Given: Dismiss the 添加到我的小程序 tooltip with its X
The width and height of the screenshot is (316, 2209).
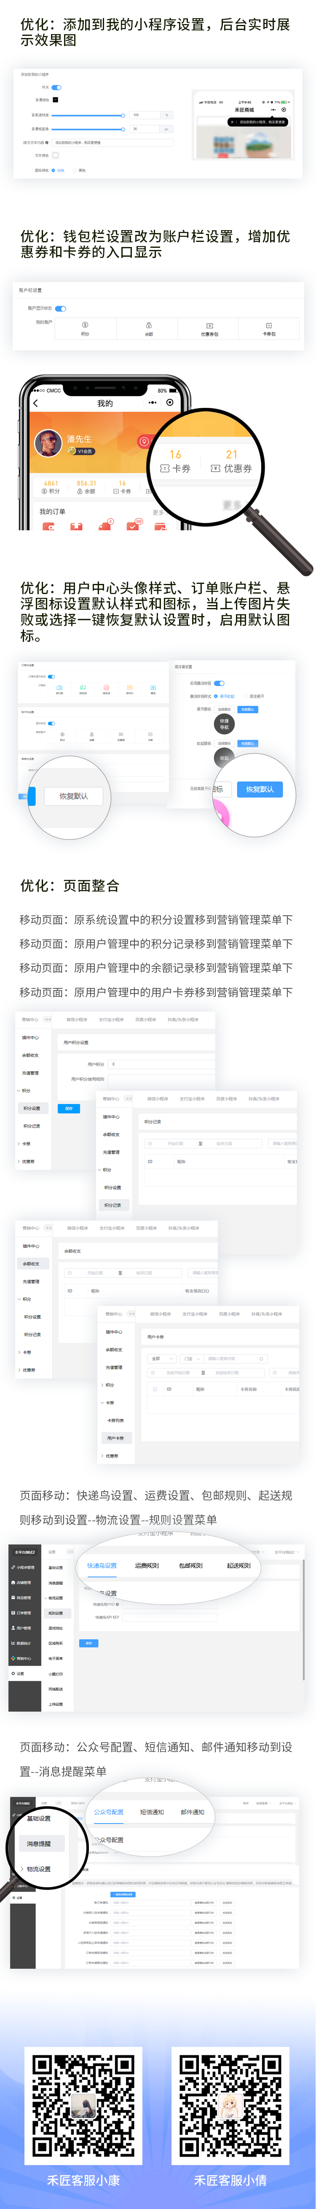Looking at the screenshot, I should click(232, 122).
